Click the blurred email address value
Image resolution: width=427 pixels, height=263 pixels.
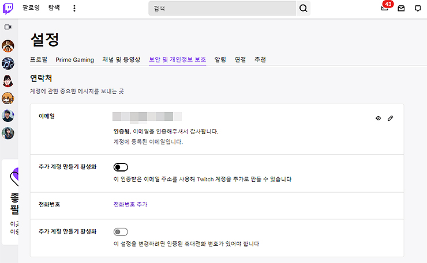pyautogui.click(x=147, y=117)
